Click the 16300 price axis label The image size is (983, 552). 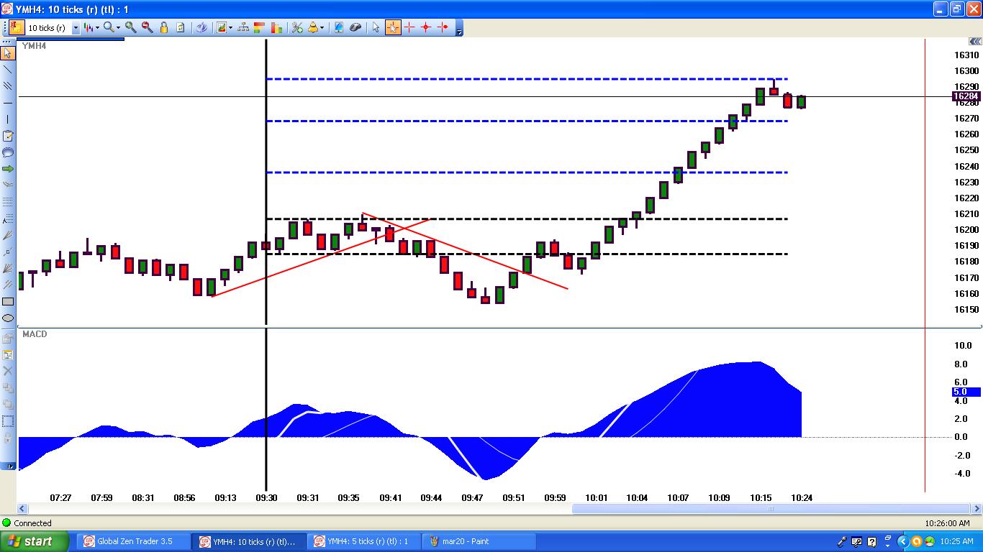tap(966, 70)
